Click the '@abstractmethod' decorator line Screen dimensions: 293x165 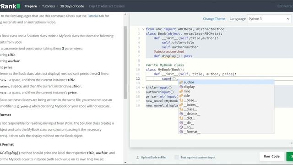(169, 52)
